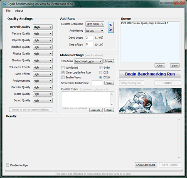The height and width of the screenshot is (178, 187).
Task: Click the Show Last Runs button
Action: point(146,165)
